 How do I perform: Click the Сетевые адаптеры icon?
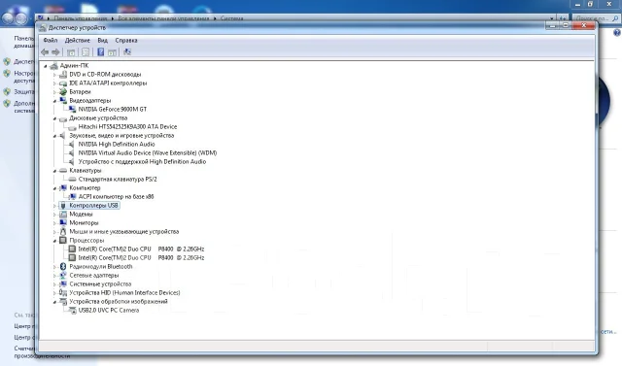pyautogui.click(x=63, y=276)
